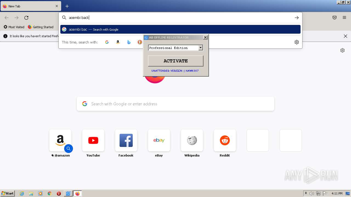Open the media player taskbar icon

(x=40, y=193)
